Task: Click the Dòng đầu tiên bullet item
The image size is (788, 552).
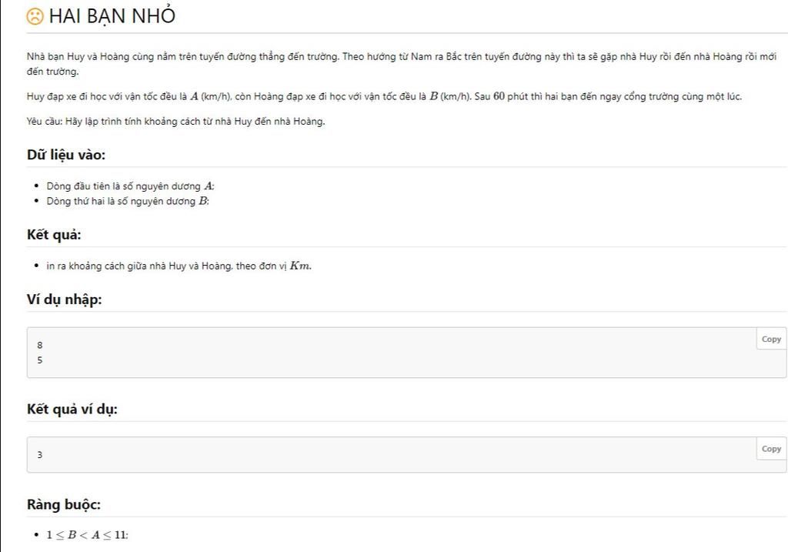Action: 130,186
